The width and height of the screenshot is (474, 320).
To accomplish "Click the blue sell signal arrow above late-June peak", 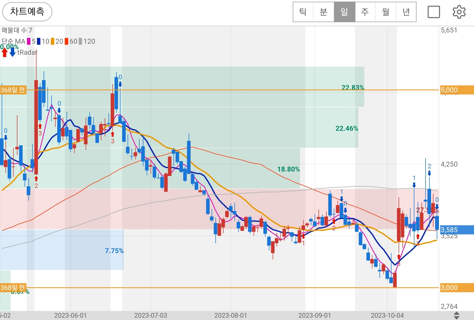I will [x=120, y=84].
